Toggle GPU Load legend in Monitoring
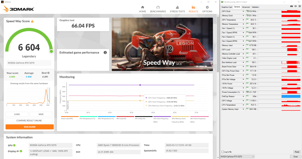 click(125, 118)
